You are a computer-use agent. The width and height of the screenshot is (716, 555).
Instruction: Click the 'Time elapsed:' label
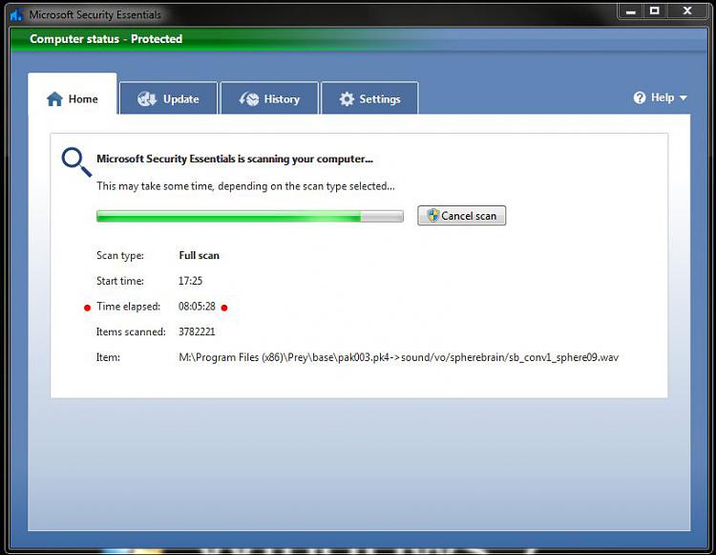[x=128, y=307]
